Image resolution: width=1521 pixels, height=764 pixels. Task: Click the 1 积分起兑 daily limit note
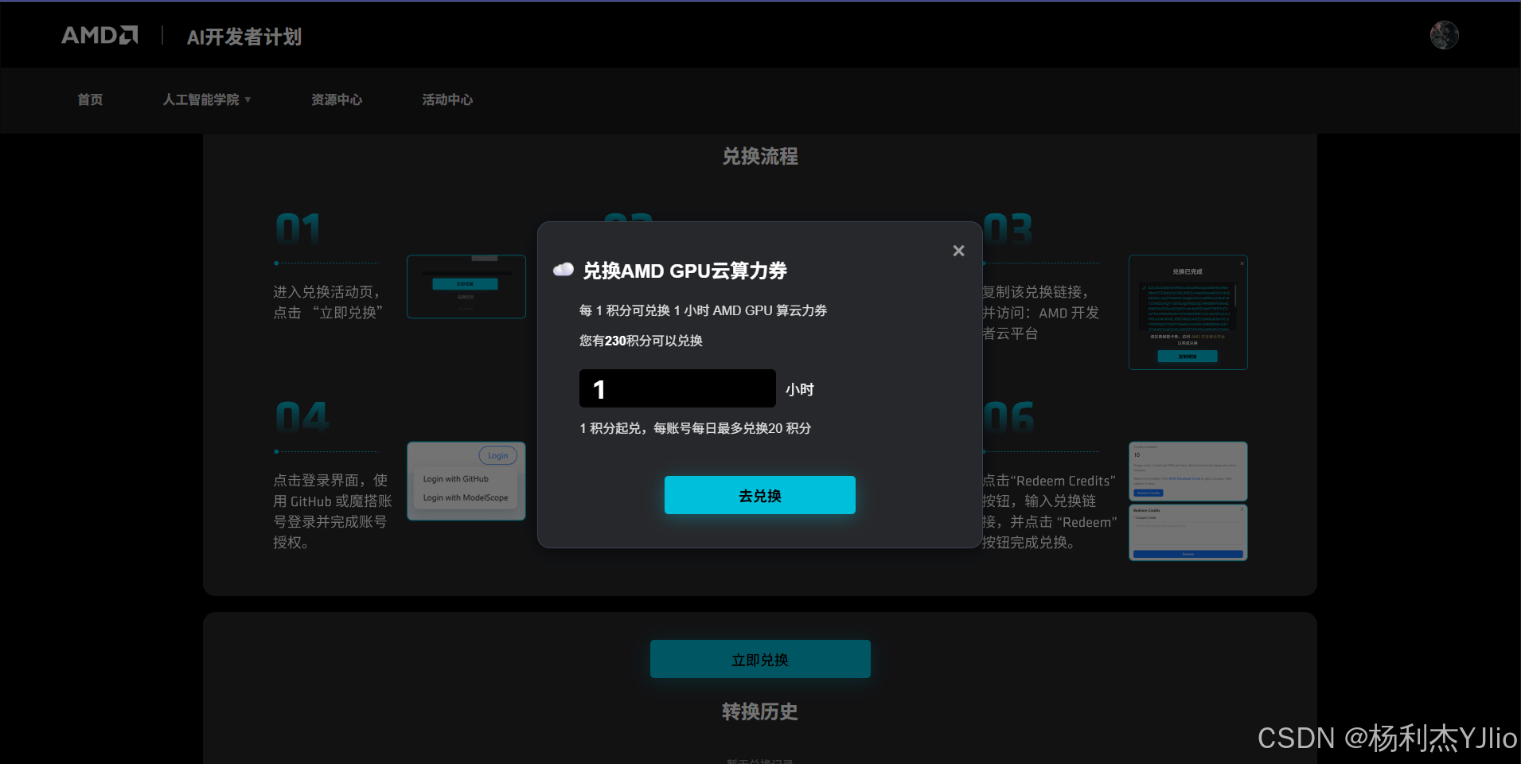tap(695, 428)
